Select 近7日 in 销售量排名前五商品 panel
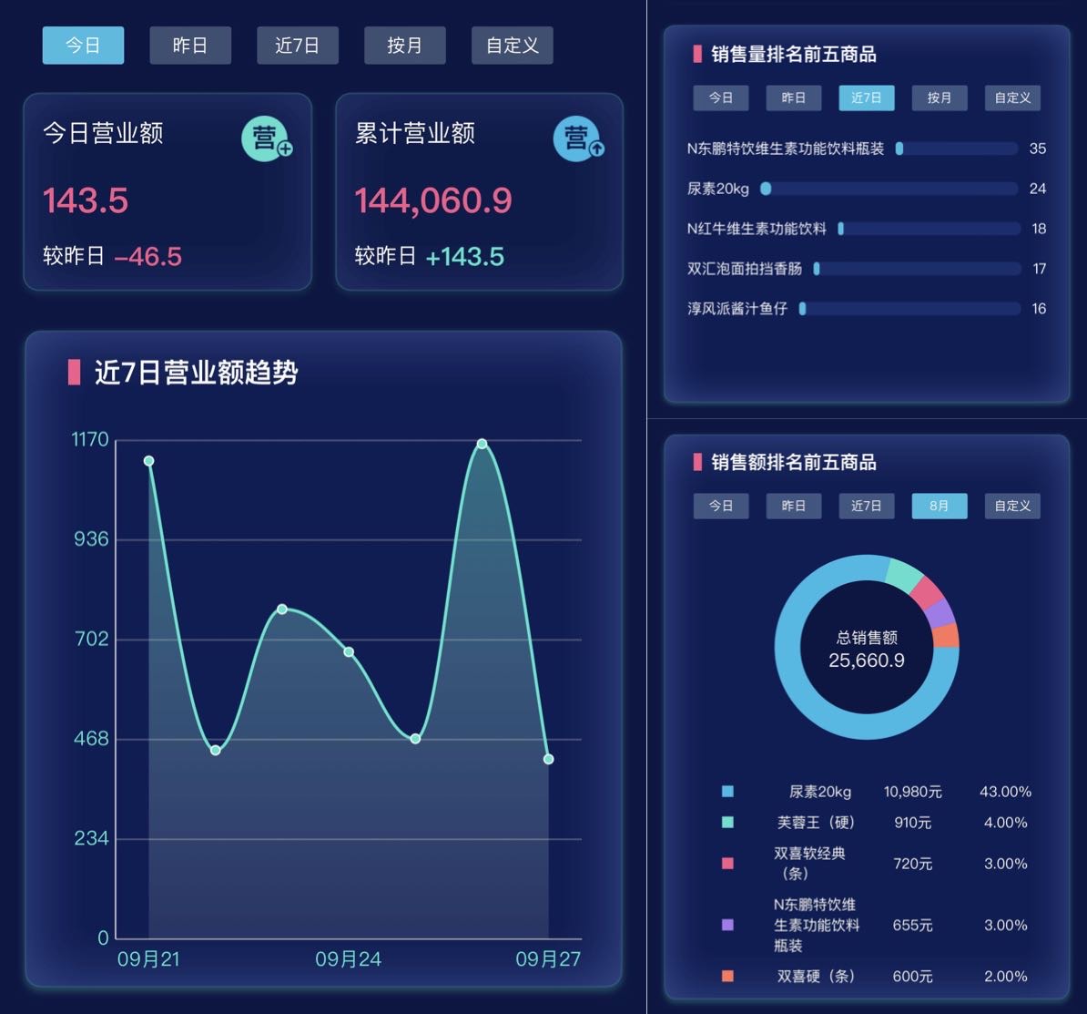Viewport: 1087px width, 1014px height. click(x=867, y=97)
